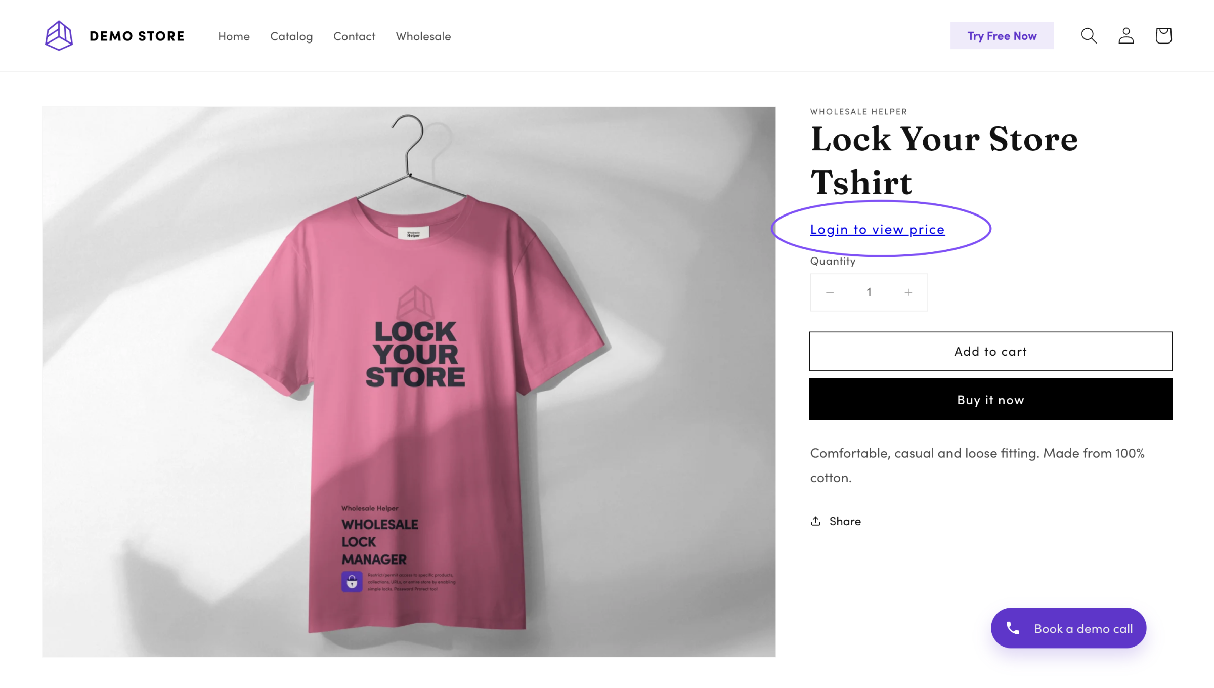The height and width of the screenshot is (688, 1214).
Task: Click the Demo Store cube logo
Action: tap(59, 36)
